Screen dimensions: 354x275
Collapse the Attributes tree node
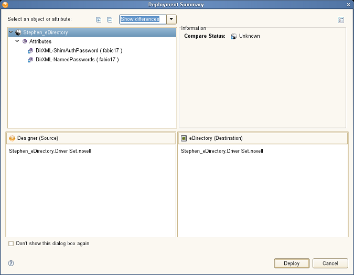coord(17,41)
